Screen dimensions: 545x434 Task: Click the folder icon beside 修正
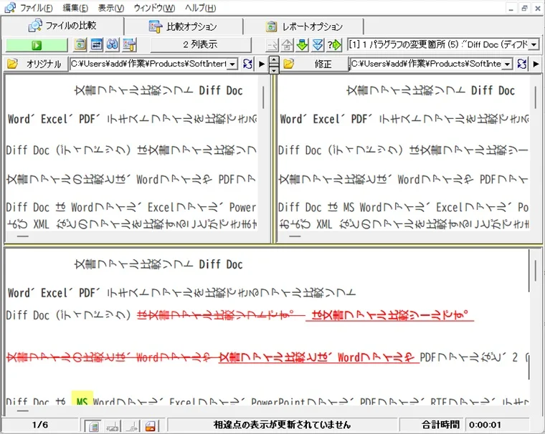pyautogui.click(x=288, y=64)
